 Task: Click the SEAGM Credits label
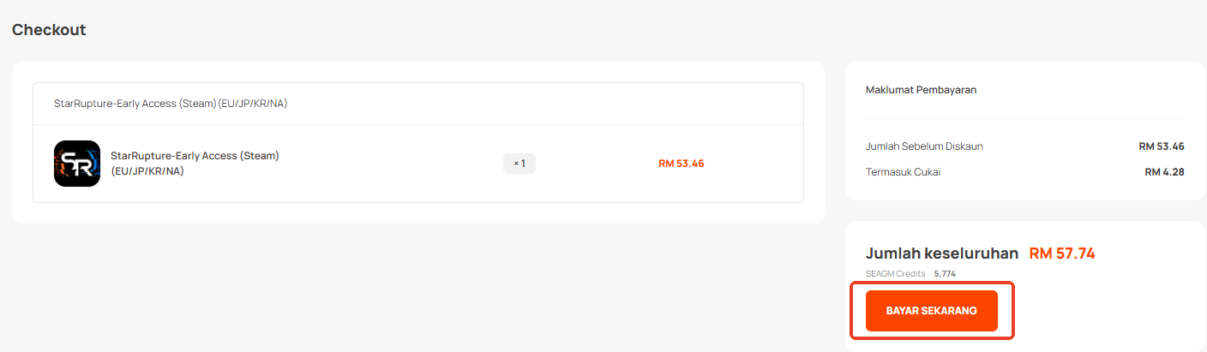[x=895, y=274]
